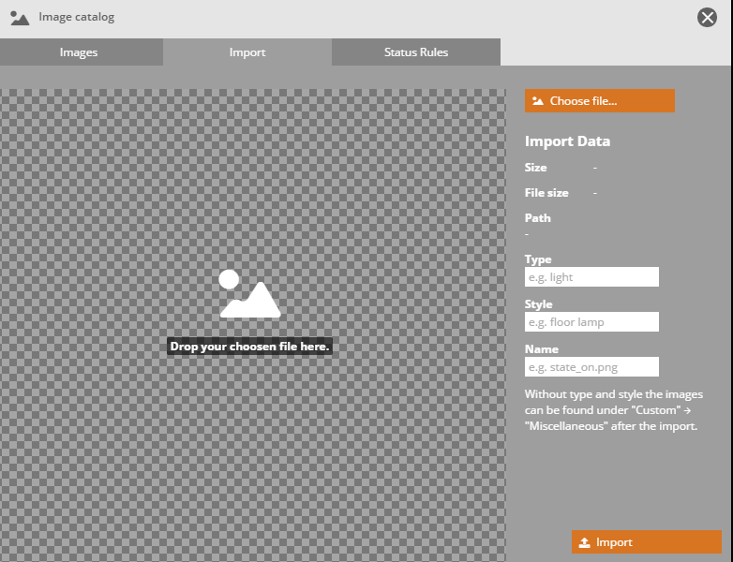Image resolution: width=733 pixels, height=562 pixels.
Task: Switch to the Images tab
Action: point(79,52)
